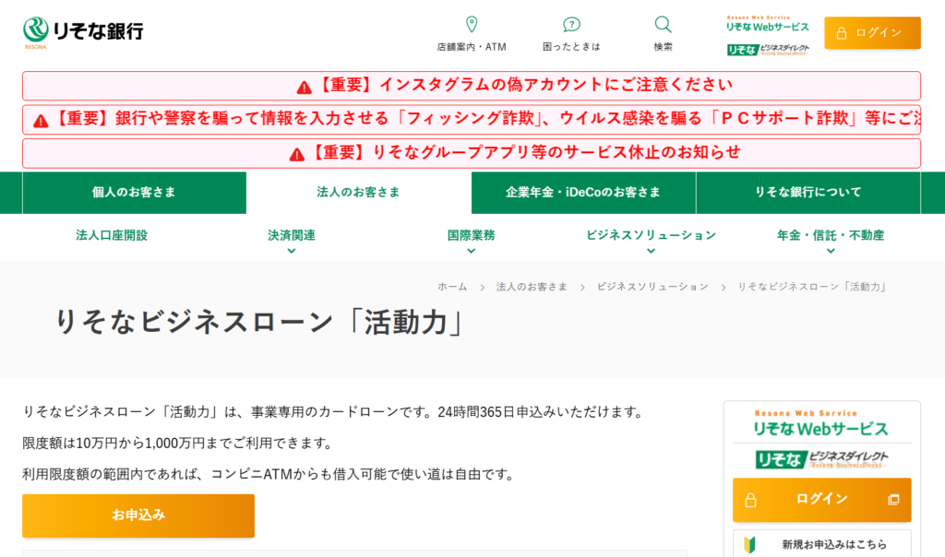
Task: Click the sidebar ログイン button
Action: click(821, 500)
